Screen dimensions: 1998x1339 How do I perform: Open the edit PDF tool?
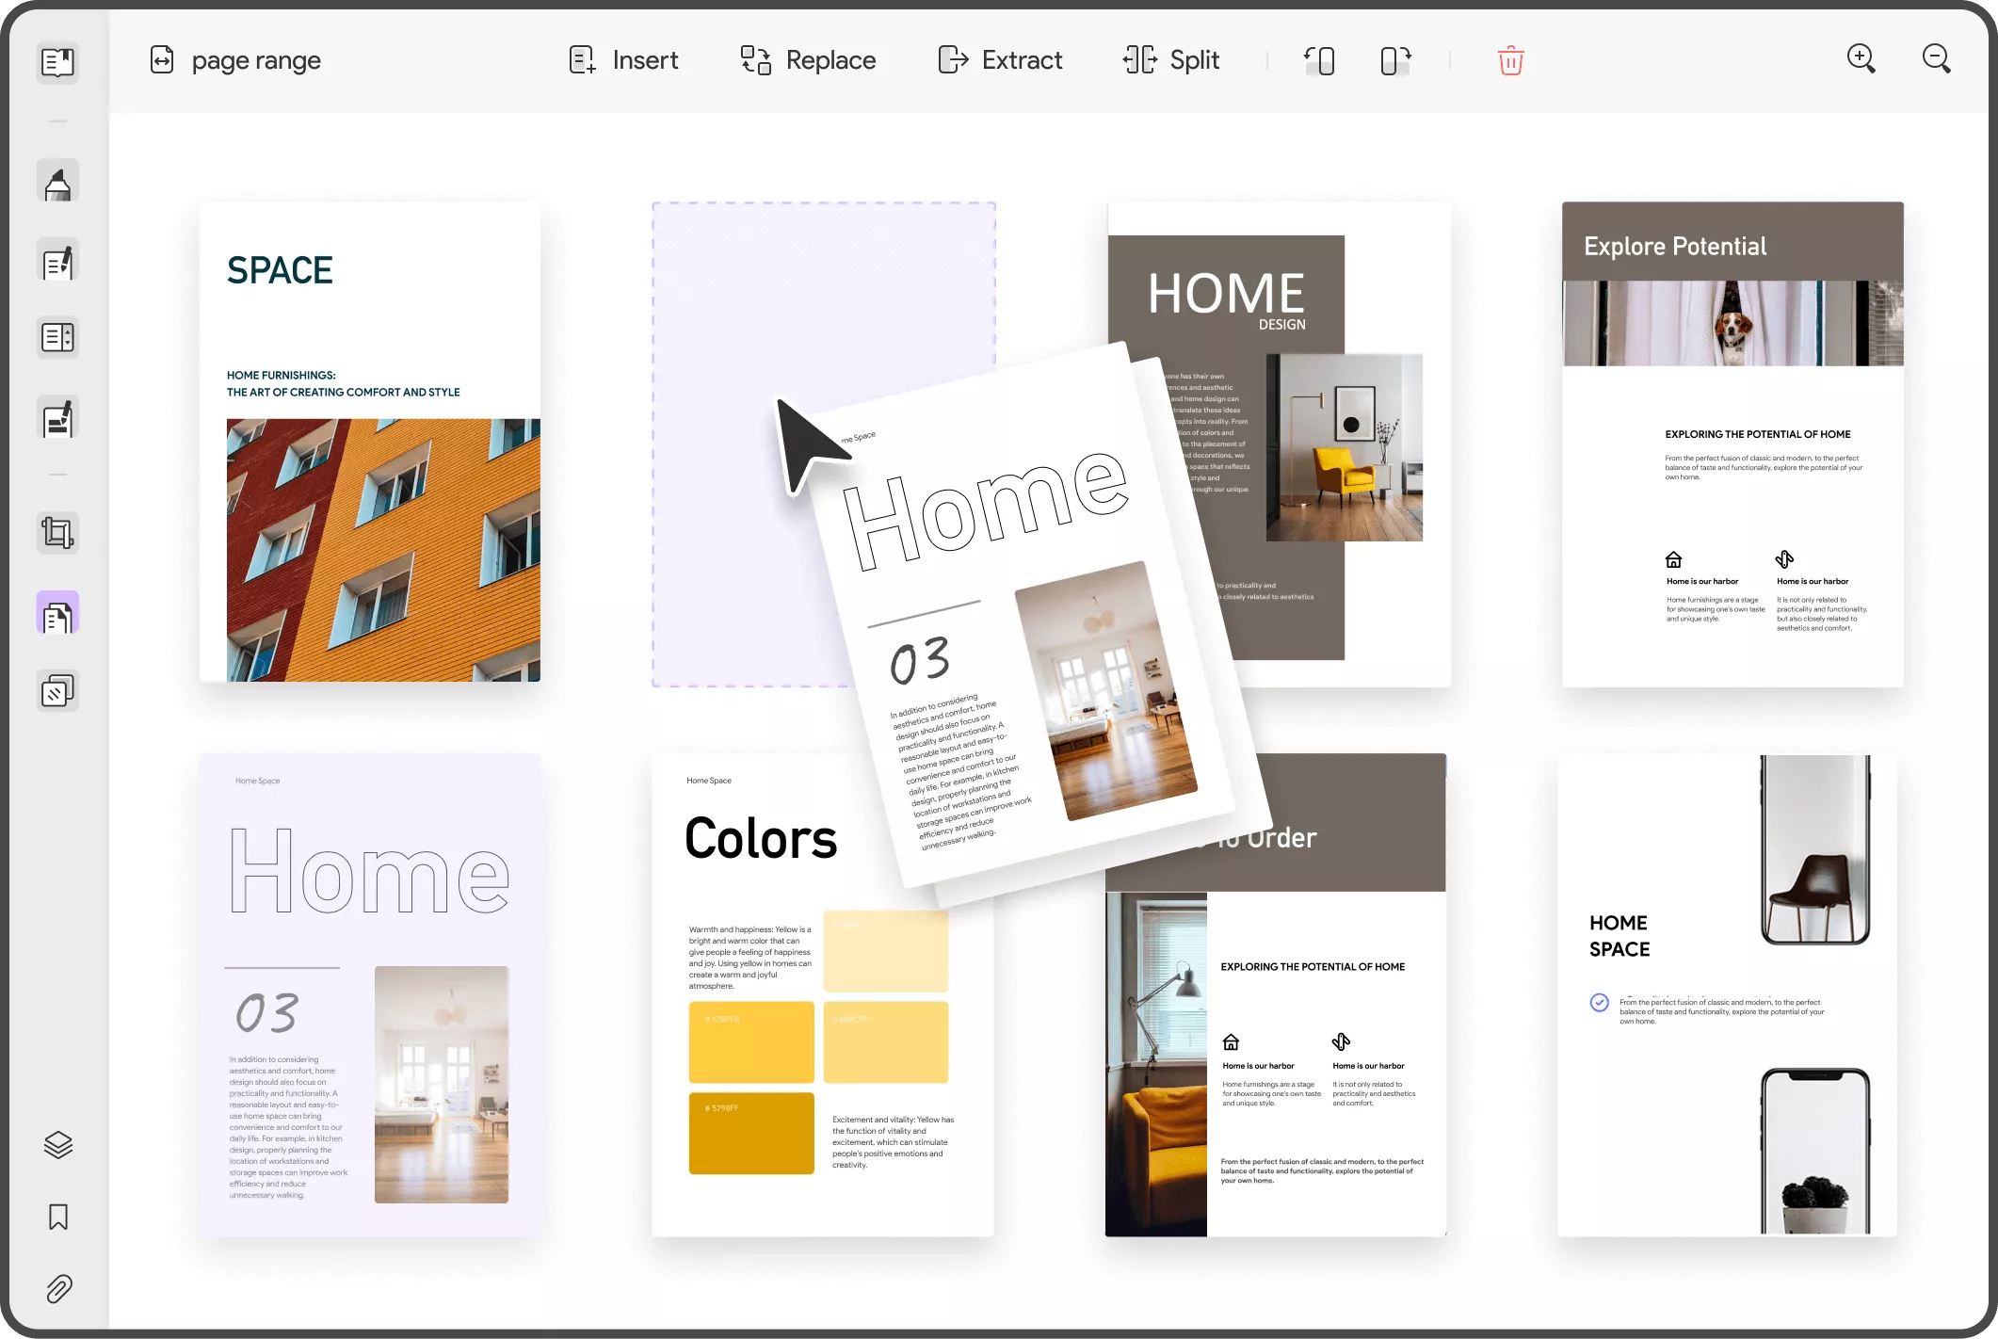tap(57, 263)
